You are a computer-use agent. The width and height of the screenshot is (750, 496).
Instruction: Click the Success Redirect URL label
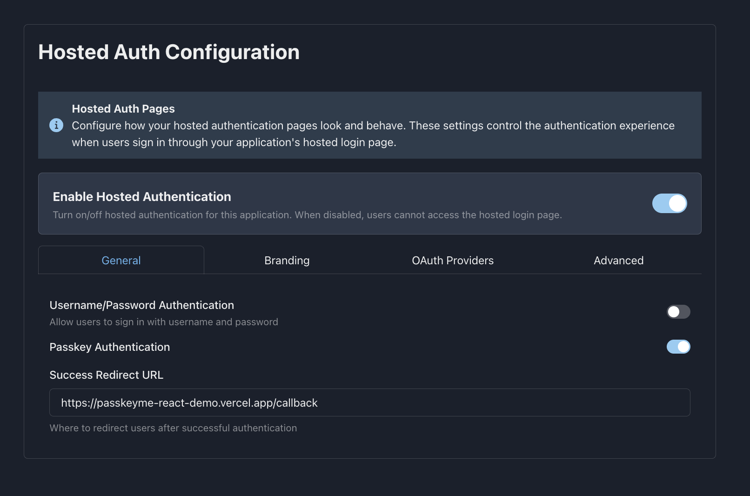106,375
